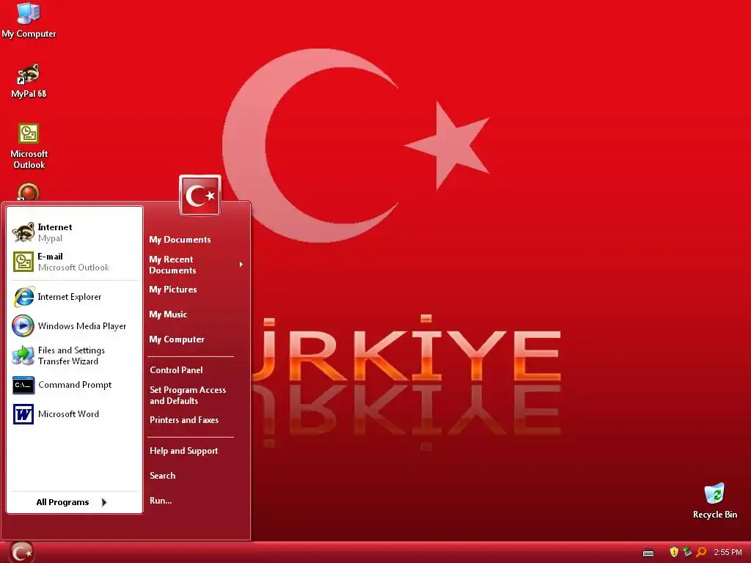Screen dimensions: 751x563
Task: Open Set Program Access and Defaults
Action: coord(188,395)
